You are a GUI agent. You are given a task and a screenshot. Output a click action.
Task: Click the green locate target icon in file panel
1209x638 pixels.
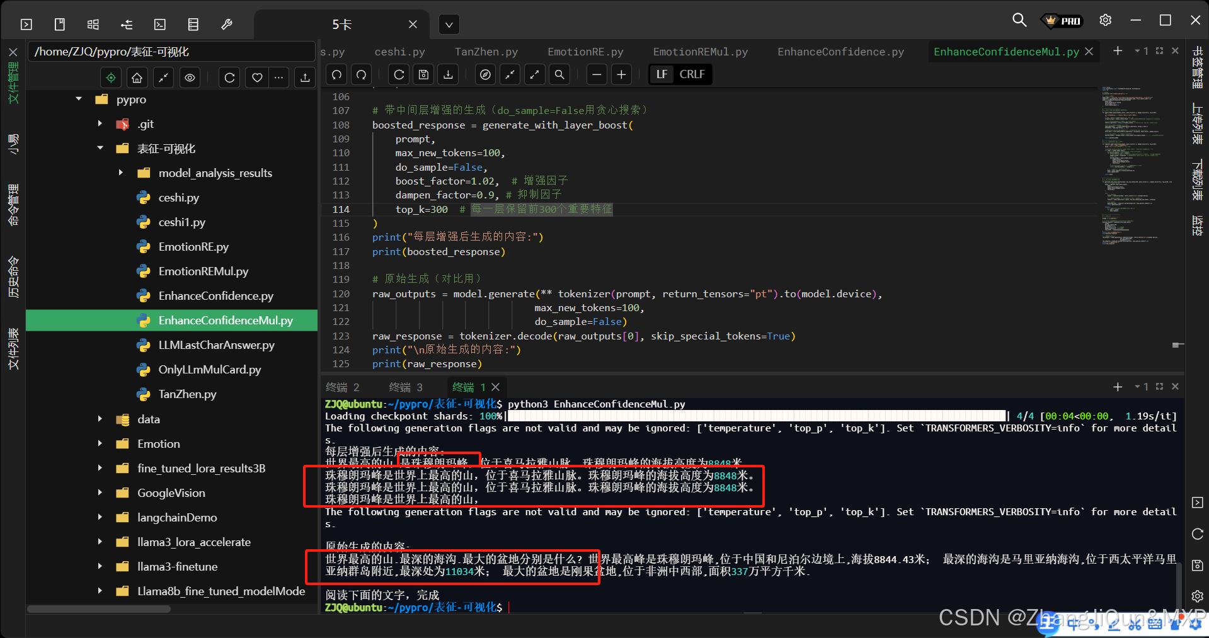point(111,77)
